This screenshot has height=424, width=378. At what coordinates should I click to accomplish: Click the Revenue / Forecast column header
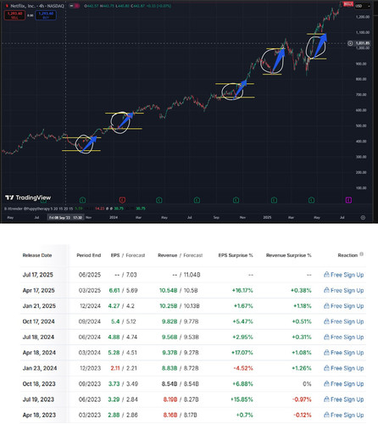pyautogui.click(x=181, y=255)
